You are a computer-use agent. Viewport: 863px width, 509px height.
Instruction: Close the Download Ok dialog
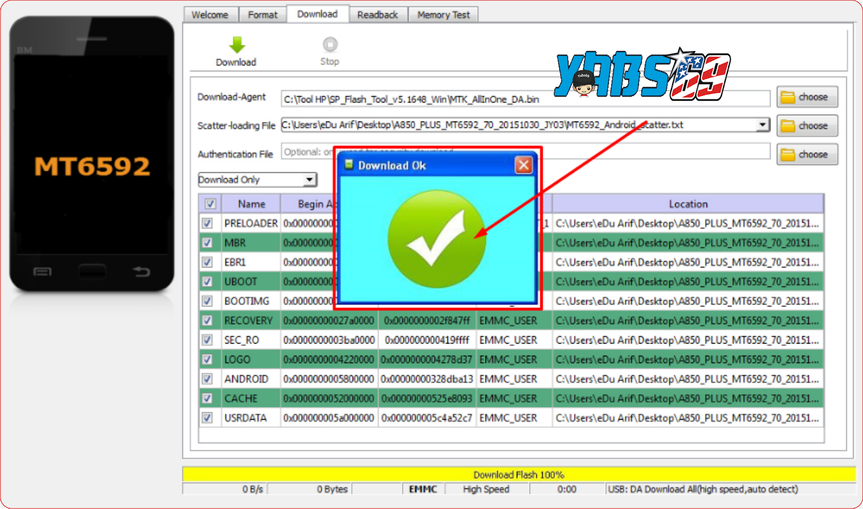click(x=523, y=165)
